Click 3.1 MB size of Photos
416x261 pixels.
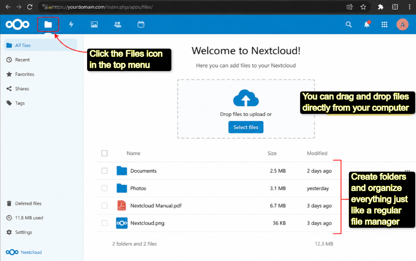pyautogui.click(x=278, y=188)
